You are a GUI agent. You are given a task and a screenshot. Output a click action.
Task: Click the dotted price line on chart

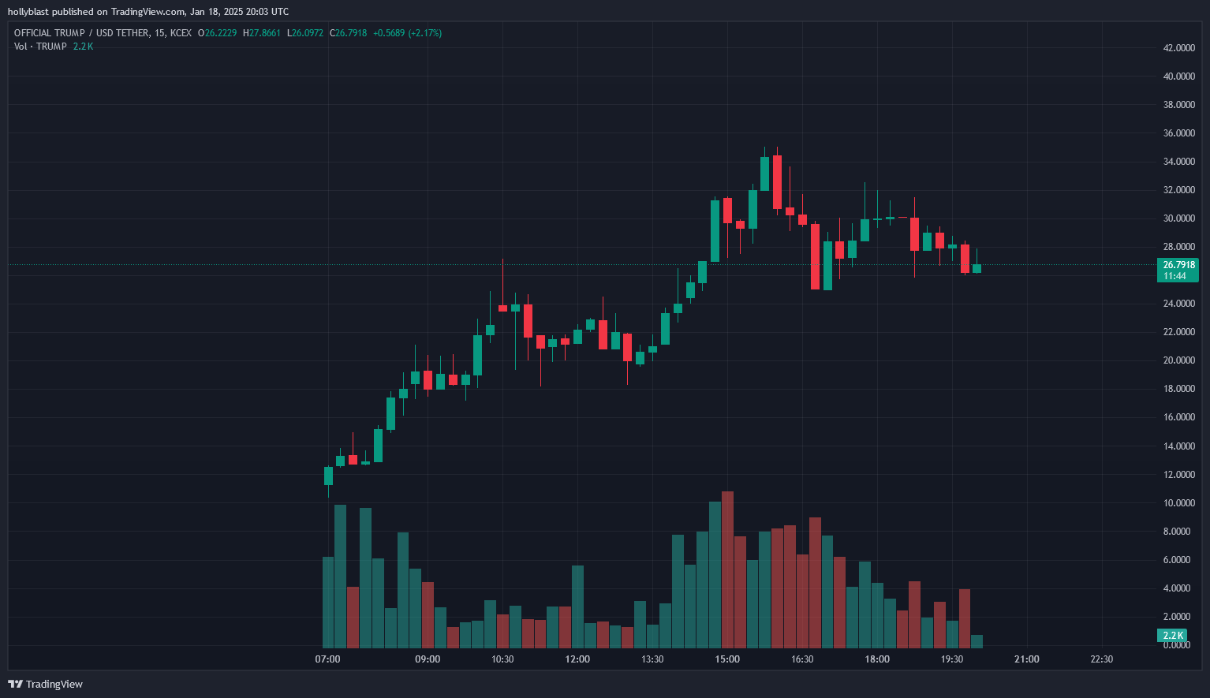[x=552, y=266]
